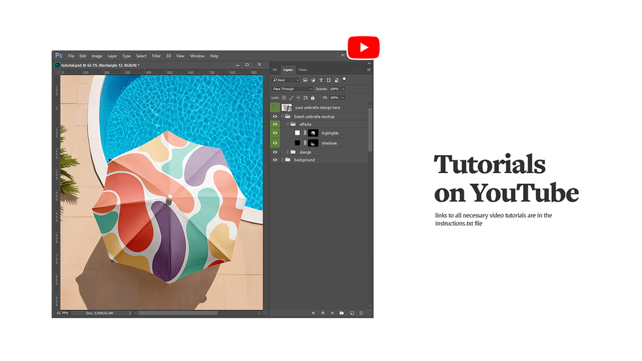Open the Window menu
Viewport: 642px width, 361px height.
pos(197,56)
